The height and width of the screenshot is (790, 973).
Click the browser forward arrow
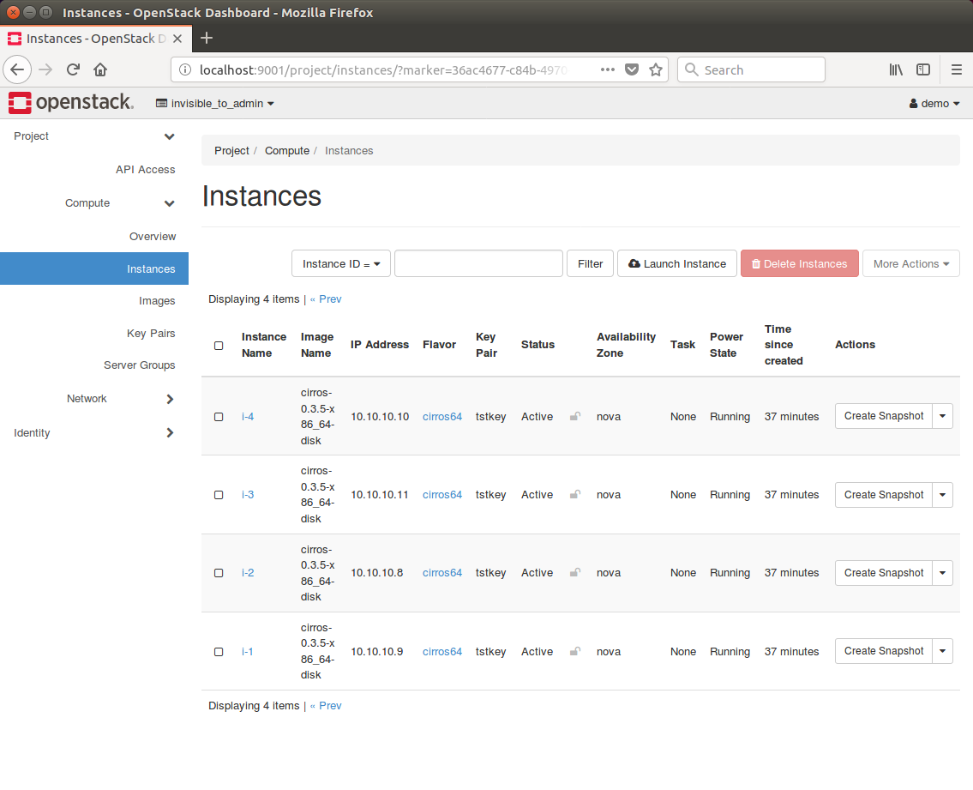click(45, 69)
